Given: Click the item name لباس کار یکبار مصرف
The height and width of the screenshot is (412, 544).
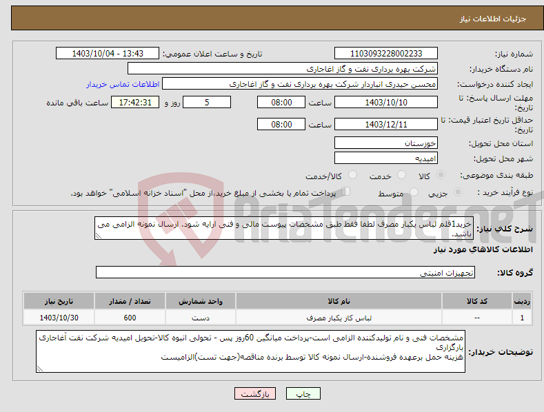Looking at the screenshot, I should (x=339, y=318).
